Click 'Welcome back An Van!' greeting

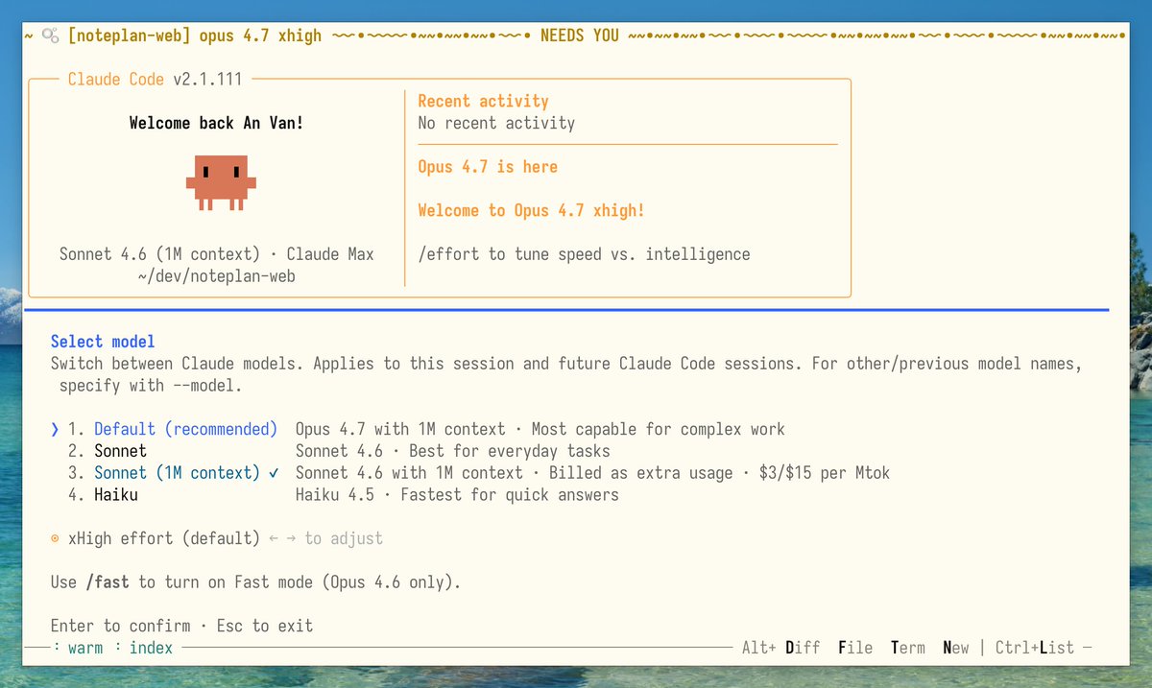click(217, 123)
